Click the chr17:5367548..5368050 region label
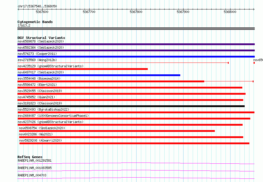Image resolution: width=263 pixels, height=182 pixels. coord(37,6)
